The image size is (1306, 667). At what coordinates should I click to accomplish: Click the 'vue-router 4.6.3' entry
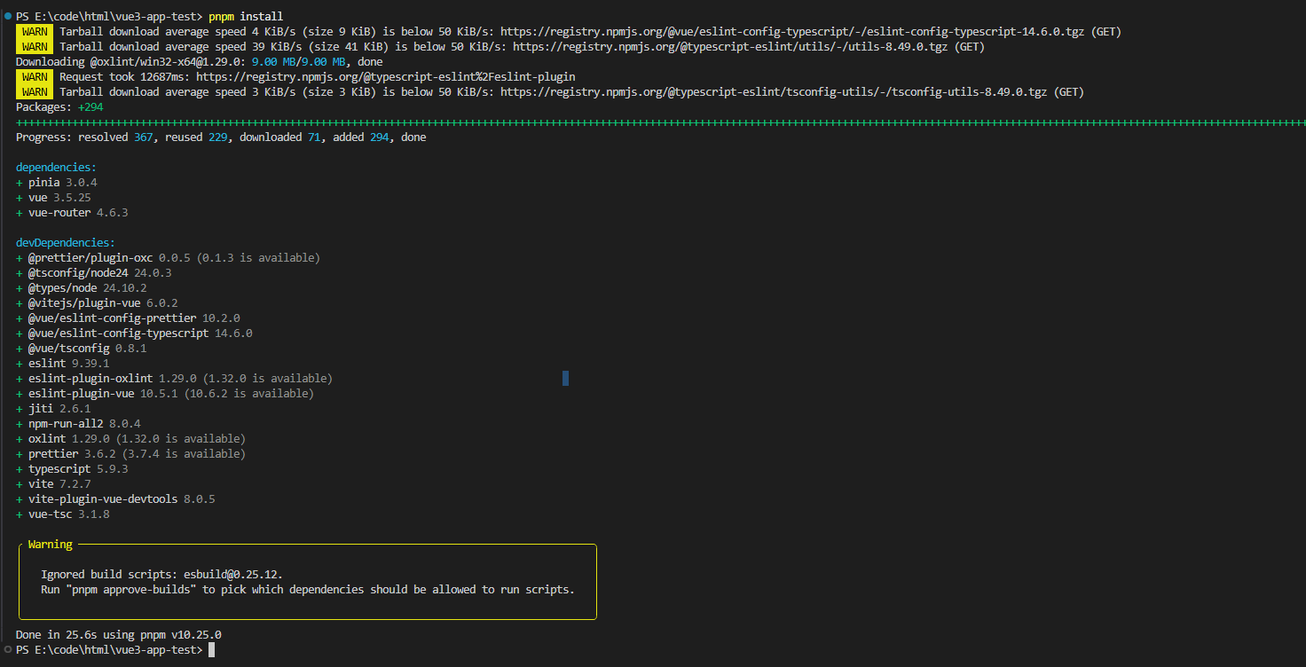(72, 213)
